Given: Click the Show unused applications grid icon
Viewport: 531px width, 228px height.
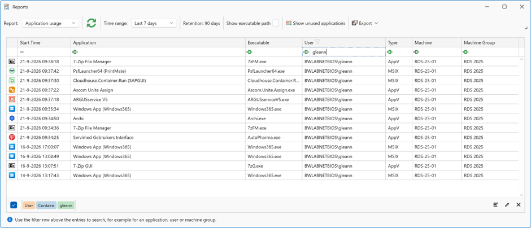Looking at the screenshot, I should point(289,23).
